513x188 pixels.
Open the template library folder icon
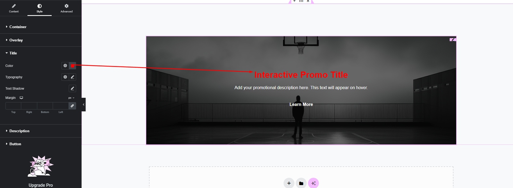tap(301, 183)
